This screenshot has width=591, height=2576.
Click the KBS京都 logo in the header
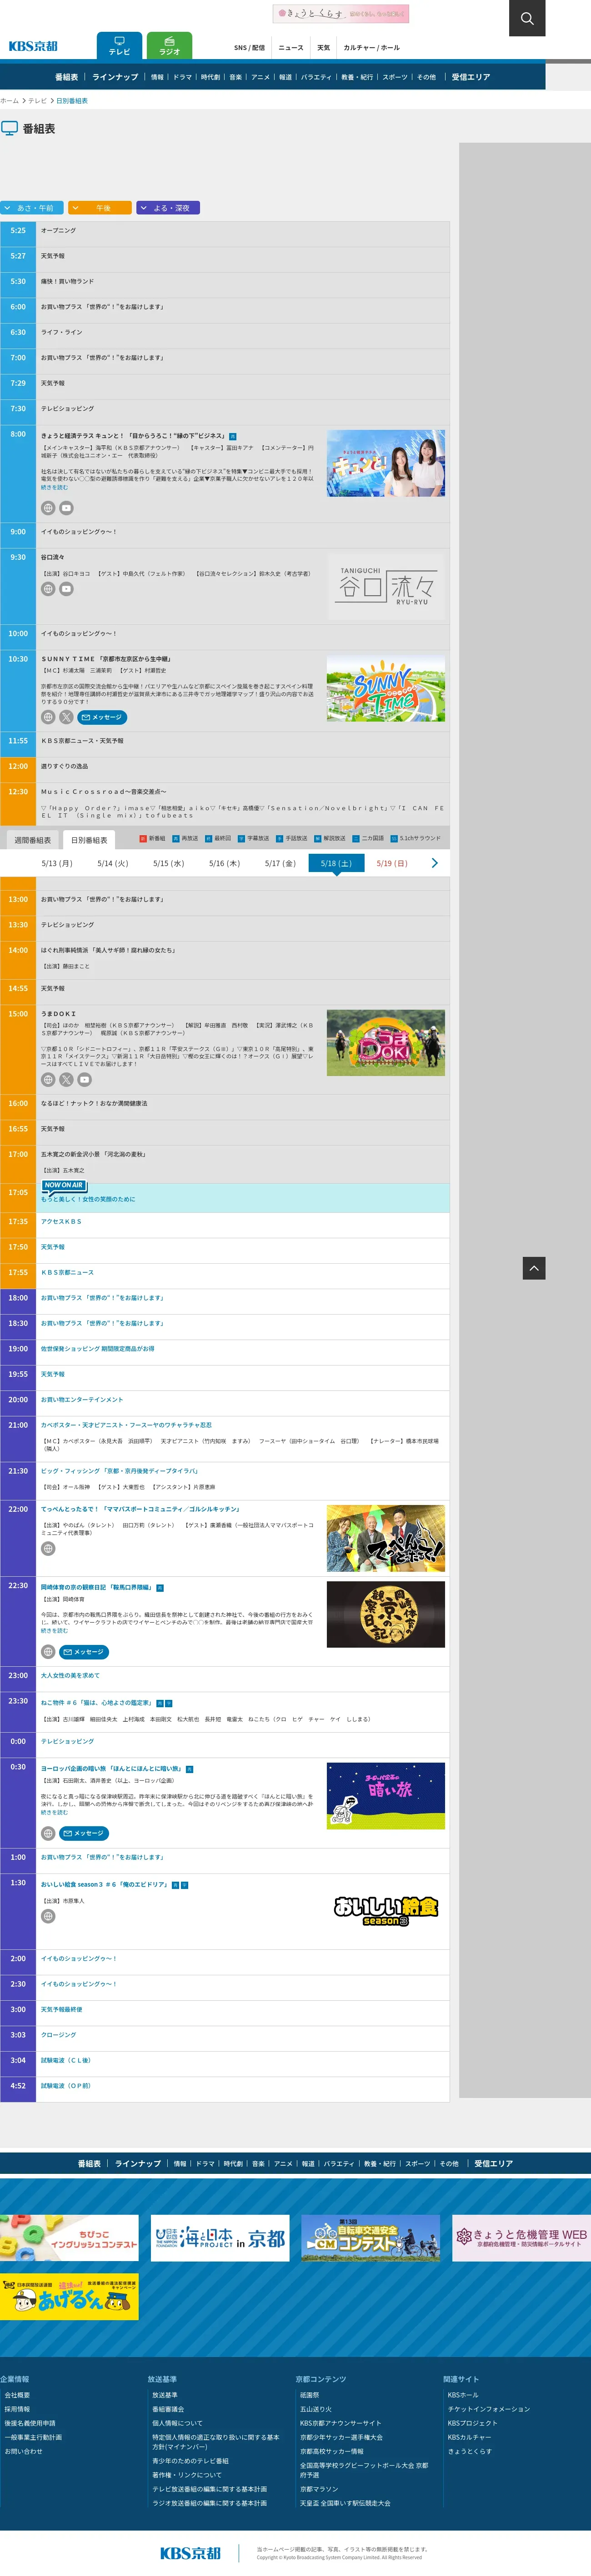tap(33, 46)
